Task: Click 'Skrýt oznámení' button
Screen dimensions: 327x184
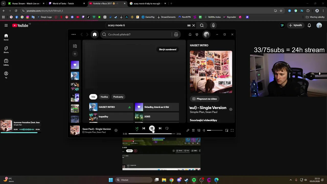Action: pos(168,49)
